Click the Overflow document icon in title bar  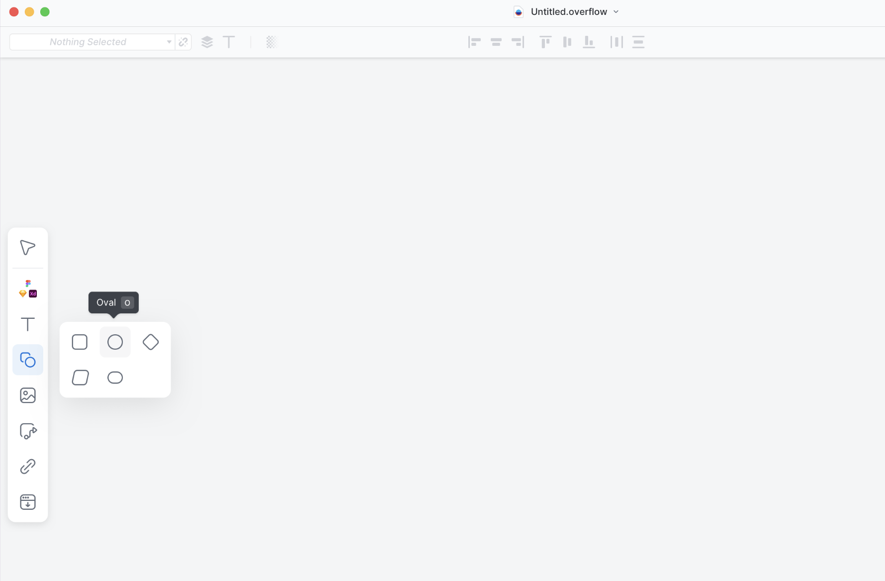[x=519, y=12]
